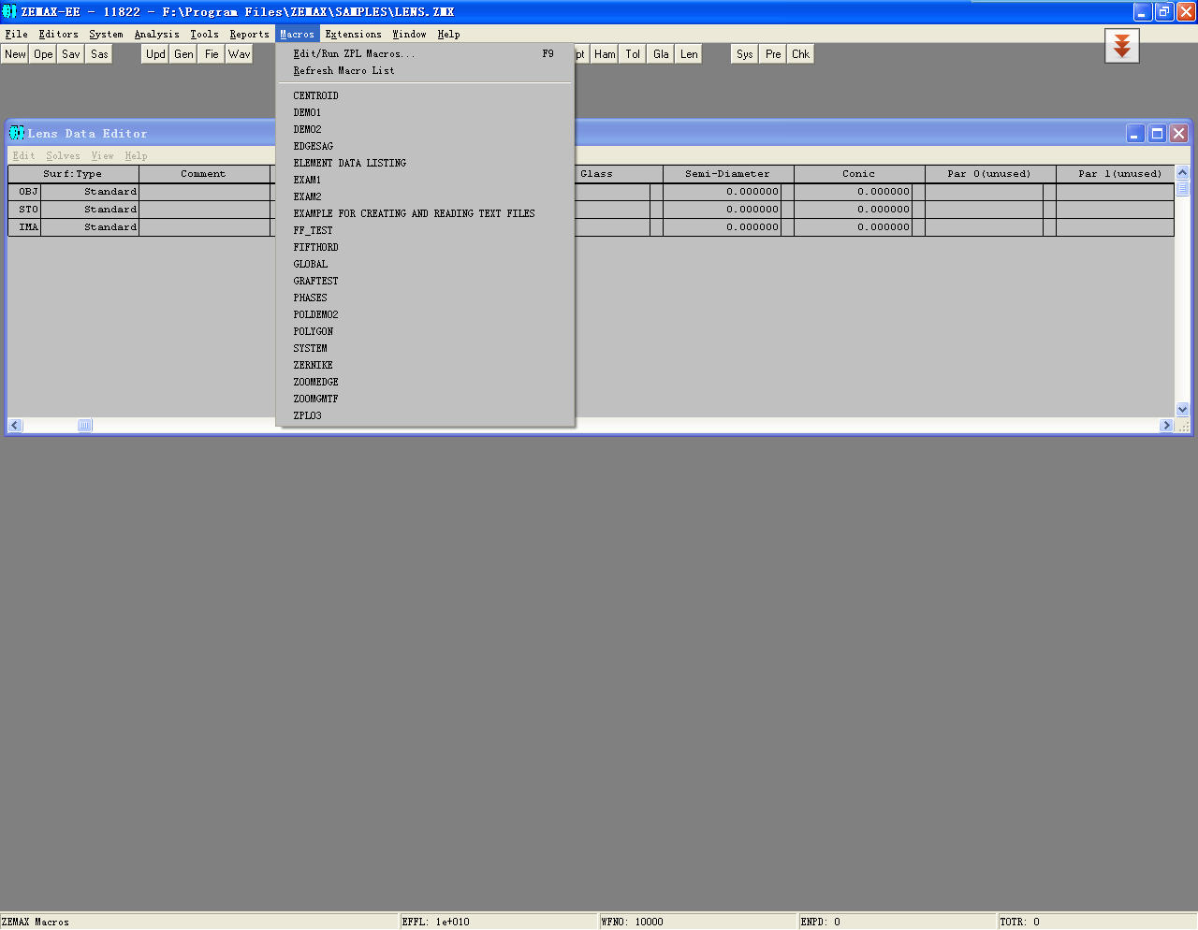Click the Ham toolbar button

click(605, 54)
